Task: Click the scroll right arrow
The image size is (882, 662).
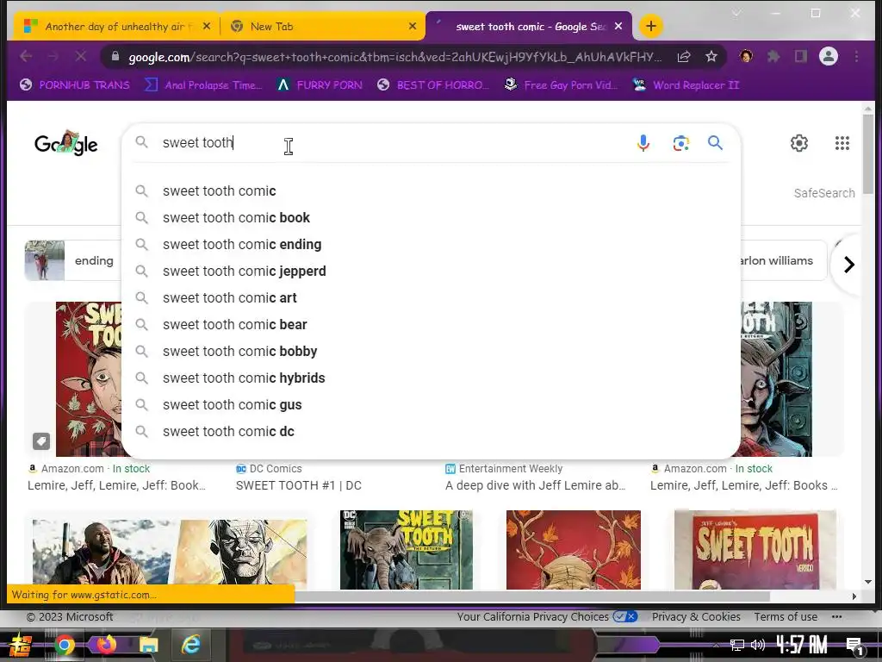Action: 854,596
